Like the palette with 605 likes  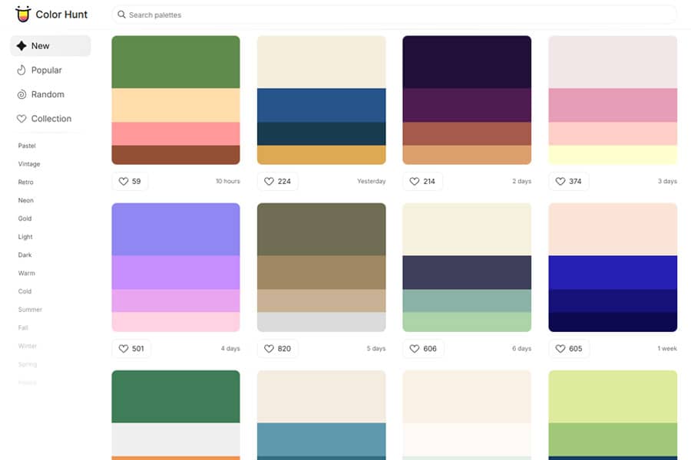pyautogui.click(x=569, y=349)
